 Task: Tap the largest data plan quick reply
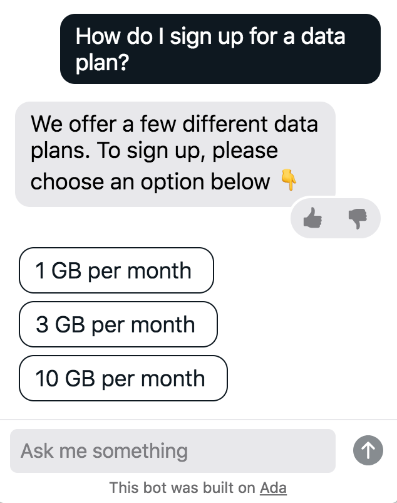pyautogui.click(x=123, y=378)
